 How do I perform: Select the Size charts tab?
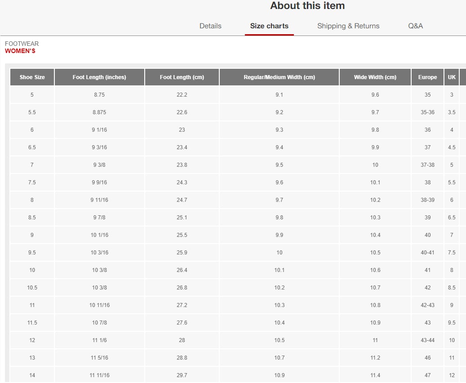click(269, 26)
